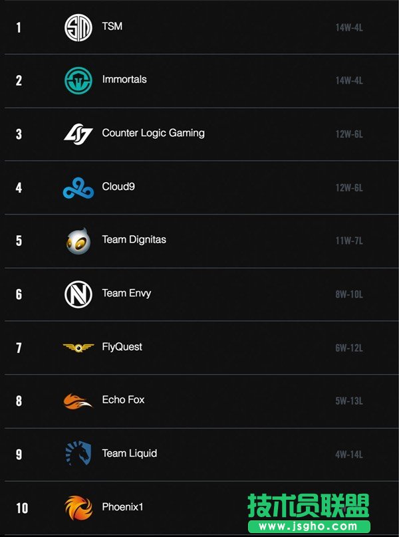
Task: Open the TSM team name link
Action: 112,27
